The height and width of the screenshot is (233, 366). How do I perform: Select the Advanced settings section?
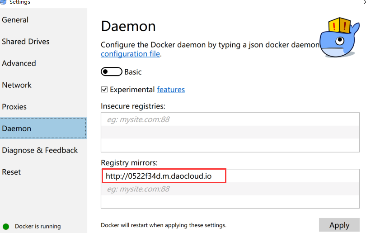tap(19, 63)
